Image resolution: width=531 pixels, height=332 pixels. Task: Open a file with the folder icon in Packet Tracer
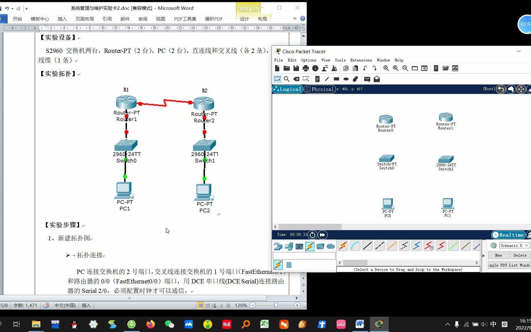click(287, 68)
